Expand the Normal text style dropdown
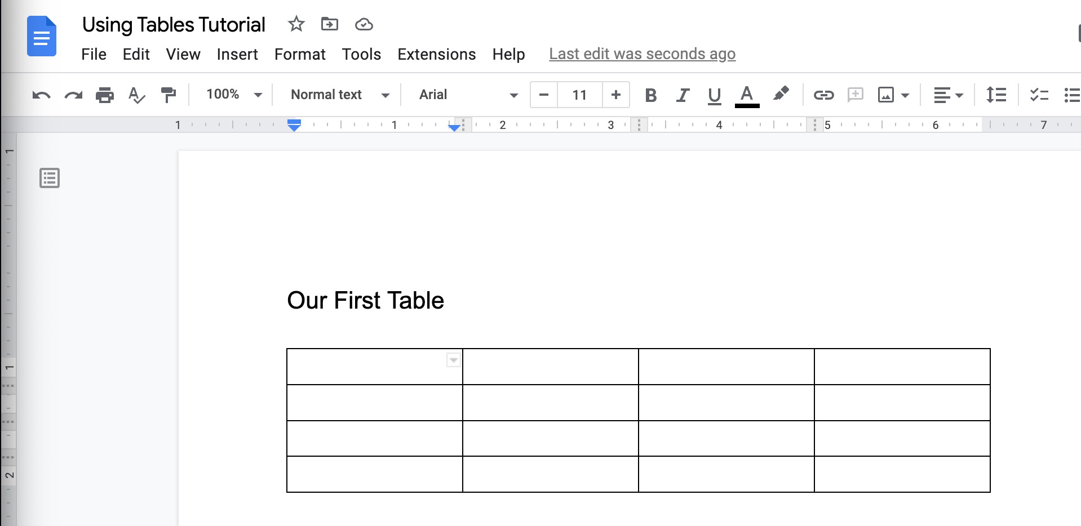This screenshot has width=1081, height=526. coord(340,95)
